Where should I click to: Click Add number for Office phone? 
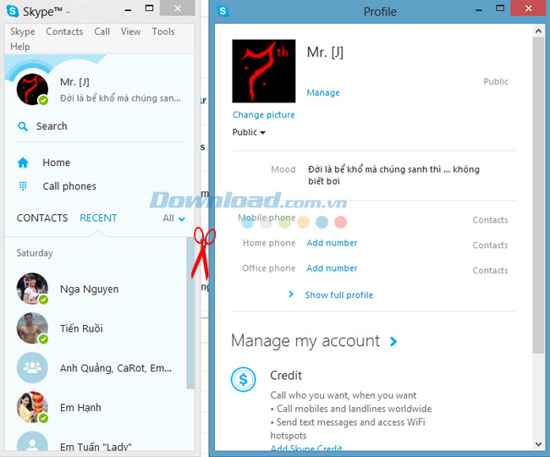[x=332, y=268]
